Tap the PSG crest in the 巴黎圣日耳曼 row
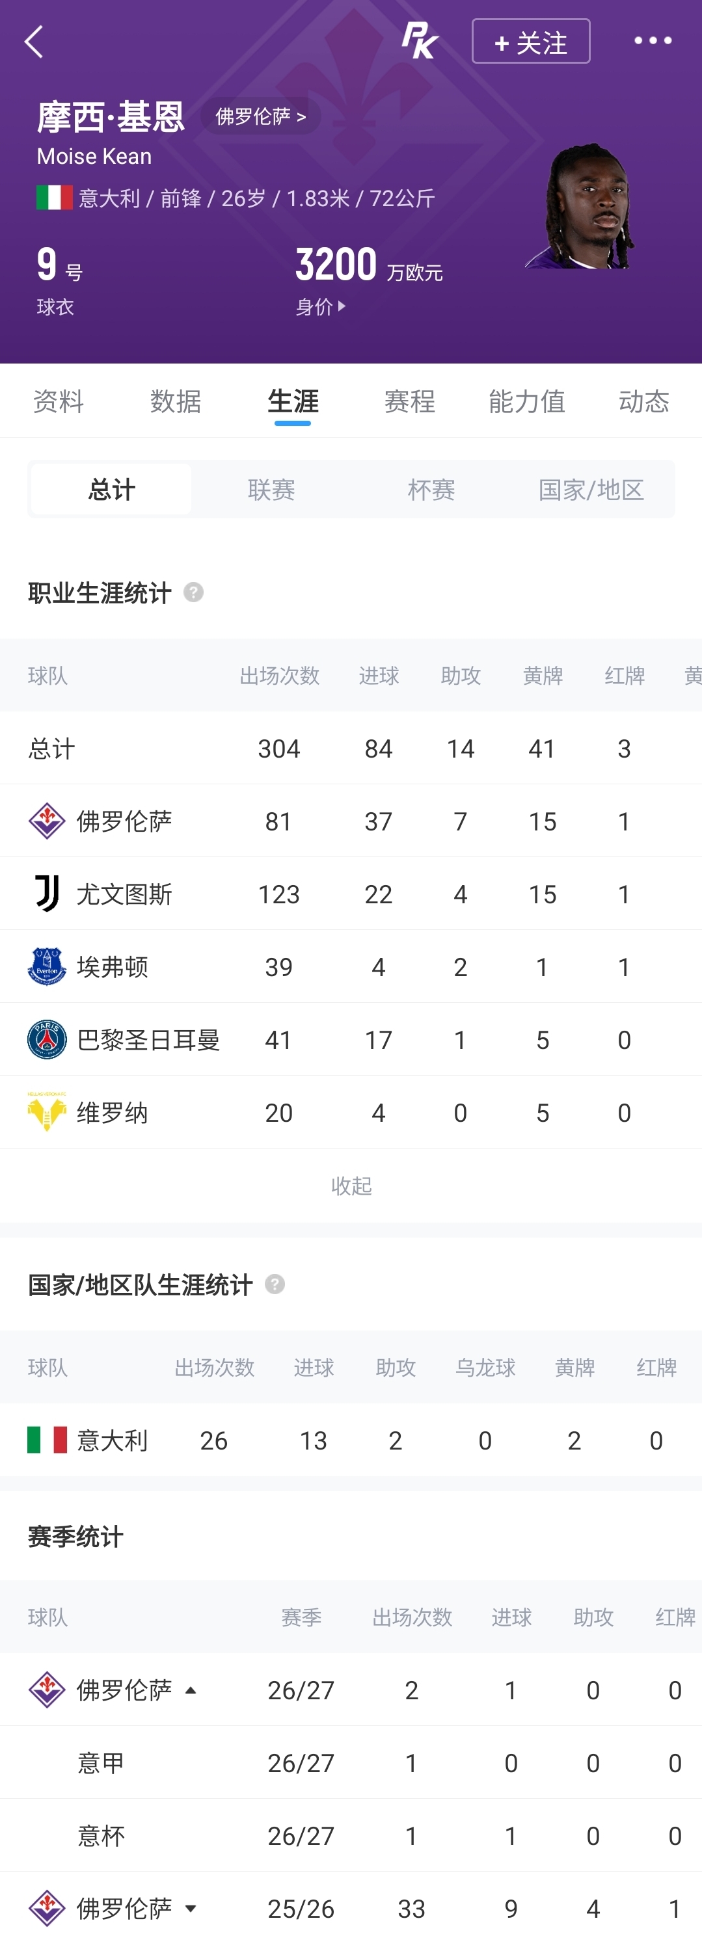 point(47,1039)
